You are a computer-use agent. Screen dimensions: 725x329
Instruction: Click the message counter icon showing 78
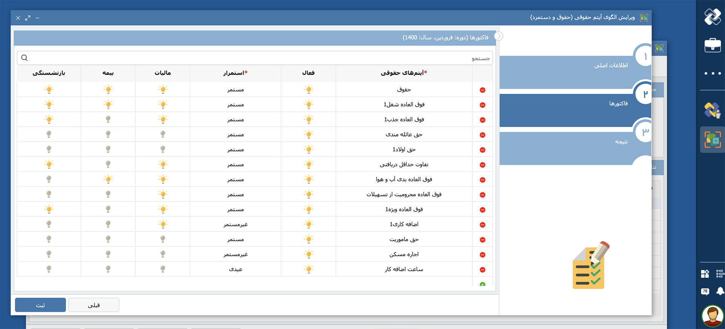tap(705, 291)
